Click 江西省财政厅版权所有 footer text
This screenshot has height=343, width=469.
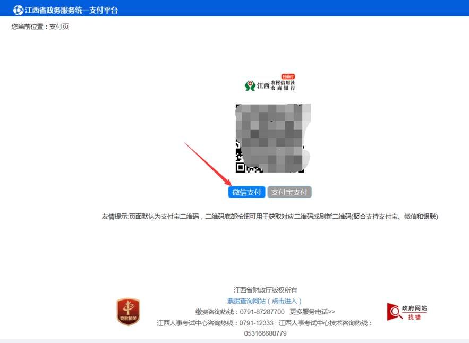[x=265, y=290]
